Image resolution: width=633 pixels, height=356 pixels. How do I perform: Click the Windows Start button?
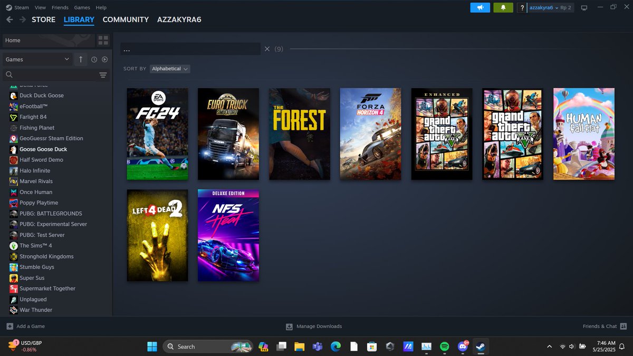point(152,347)
